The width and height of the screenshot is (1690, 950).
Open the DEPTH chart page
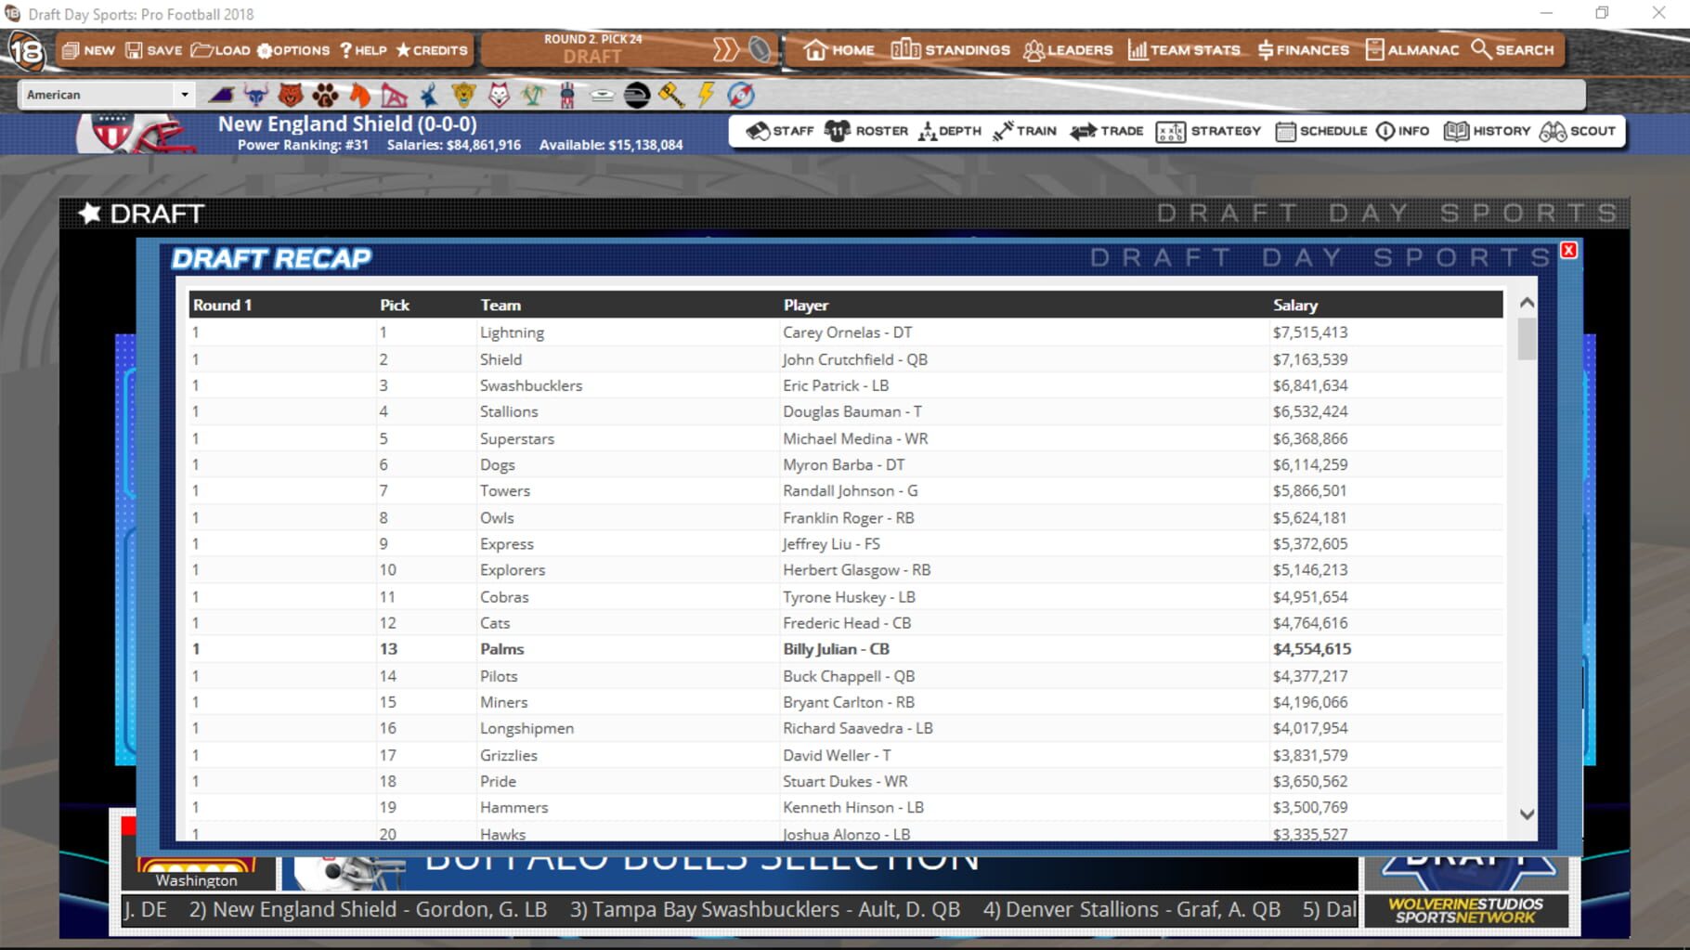tap(950, 131)
